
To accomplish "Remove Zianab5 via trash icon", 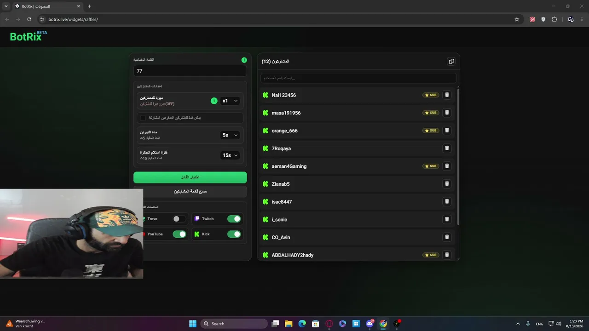I will pos(446,184).
